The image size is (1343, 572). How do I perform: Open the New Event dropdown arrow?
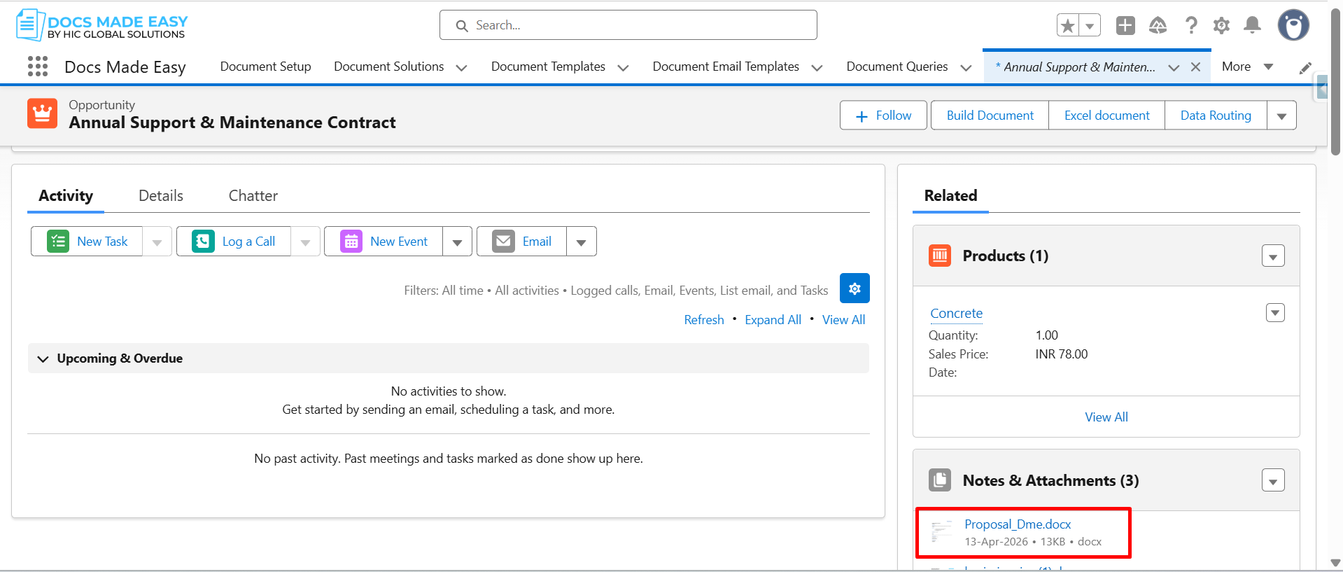(457, 242)
